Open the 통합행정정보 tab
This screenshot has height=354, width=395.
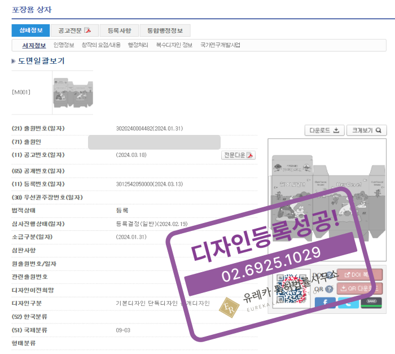tap(165, 30)
